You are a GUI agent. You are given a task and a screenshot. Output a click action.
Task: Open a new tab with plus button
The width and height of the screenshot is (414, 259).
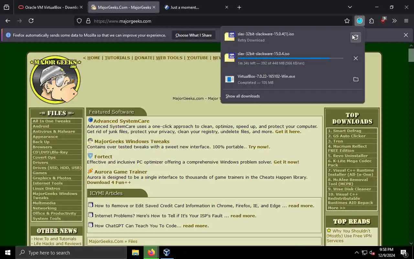pos(239,7)
